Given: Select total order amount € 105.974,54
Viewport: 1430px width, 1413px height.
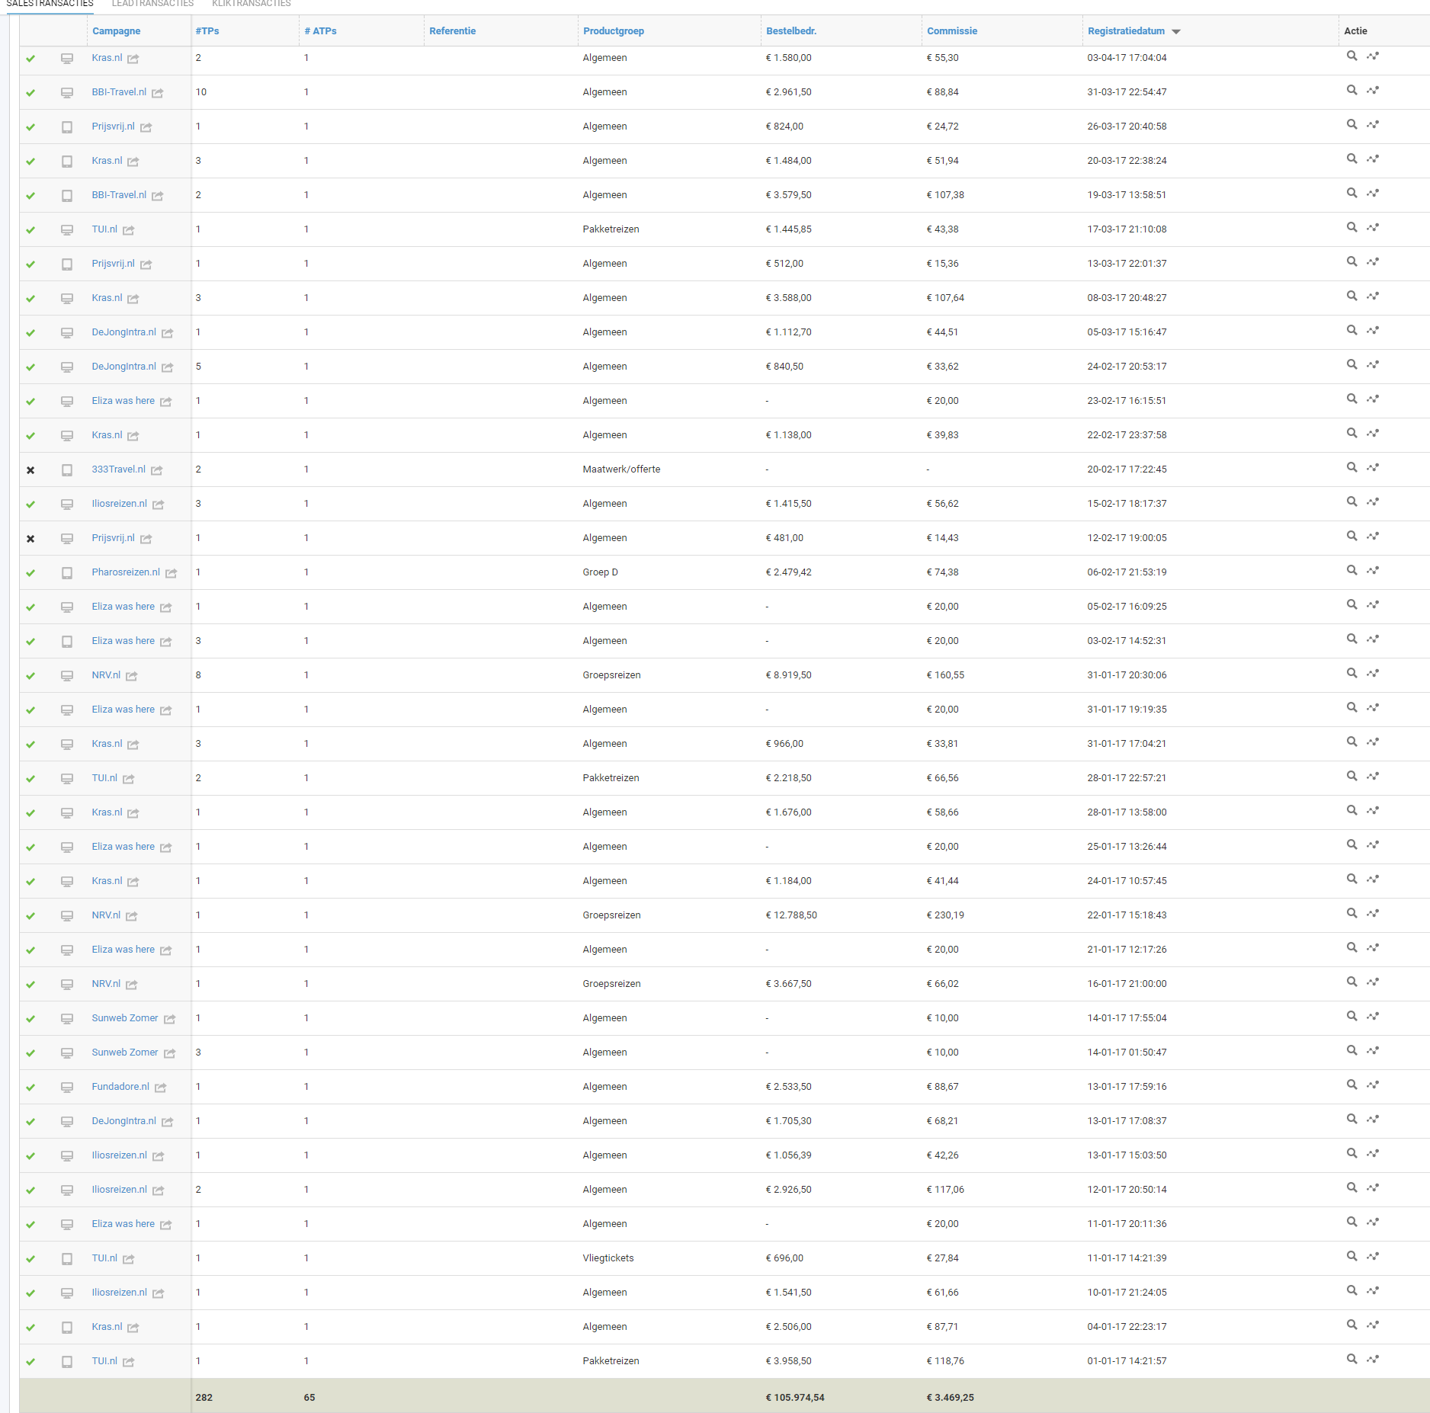Looking at the screenshot, I should (795, 1398).
